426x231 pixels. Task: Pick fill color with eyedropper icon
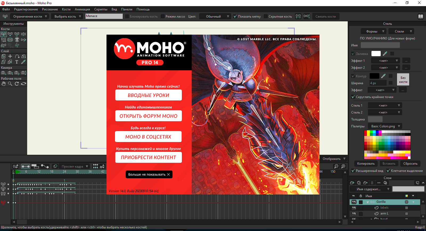(x=385, y=54)
